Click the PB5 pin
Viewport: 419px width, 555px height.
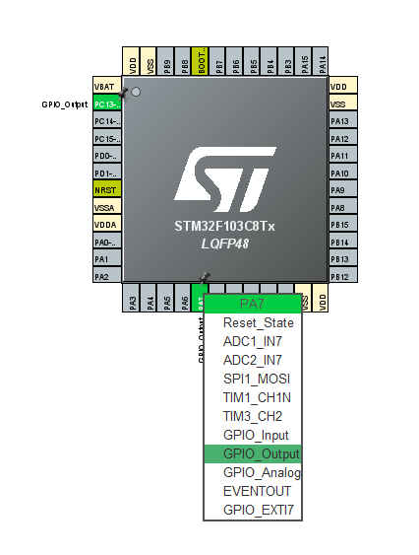[x=252, y=61]
